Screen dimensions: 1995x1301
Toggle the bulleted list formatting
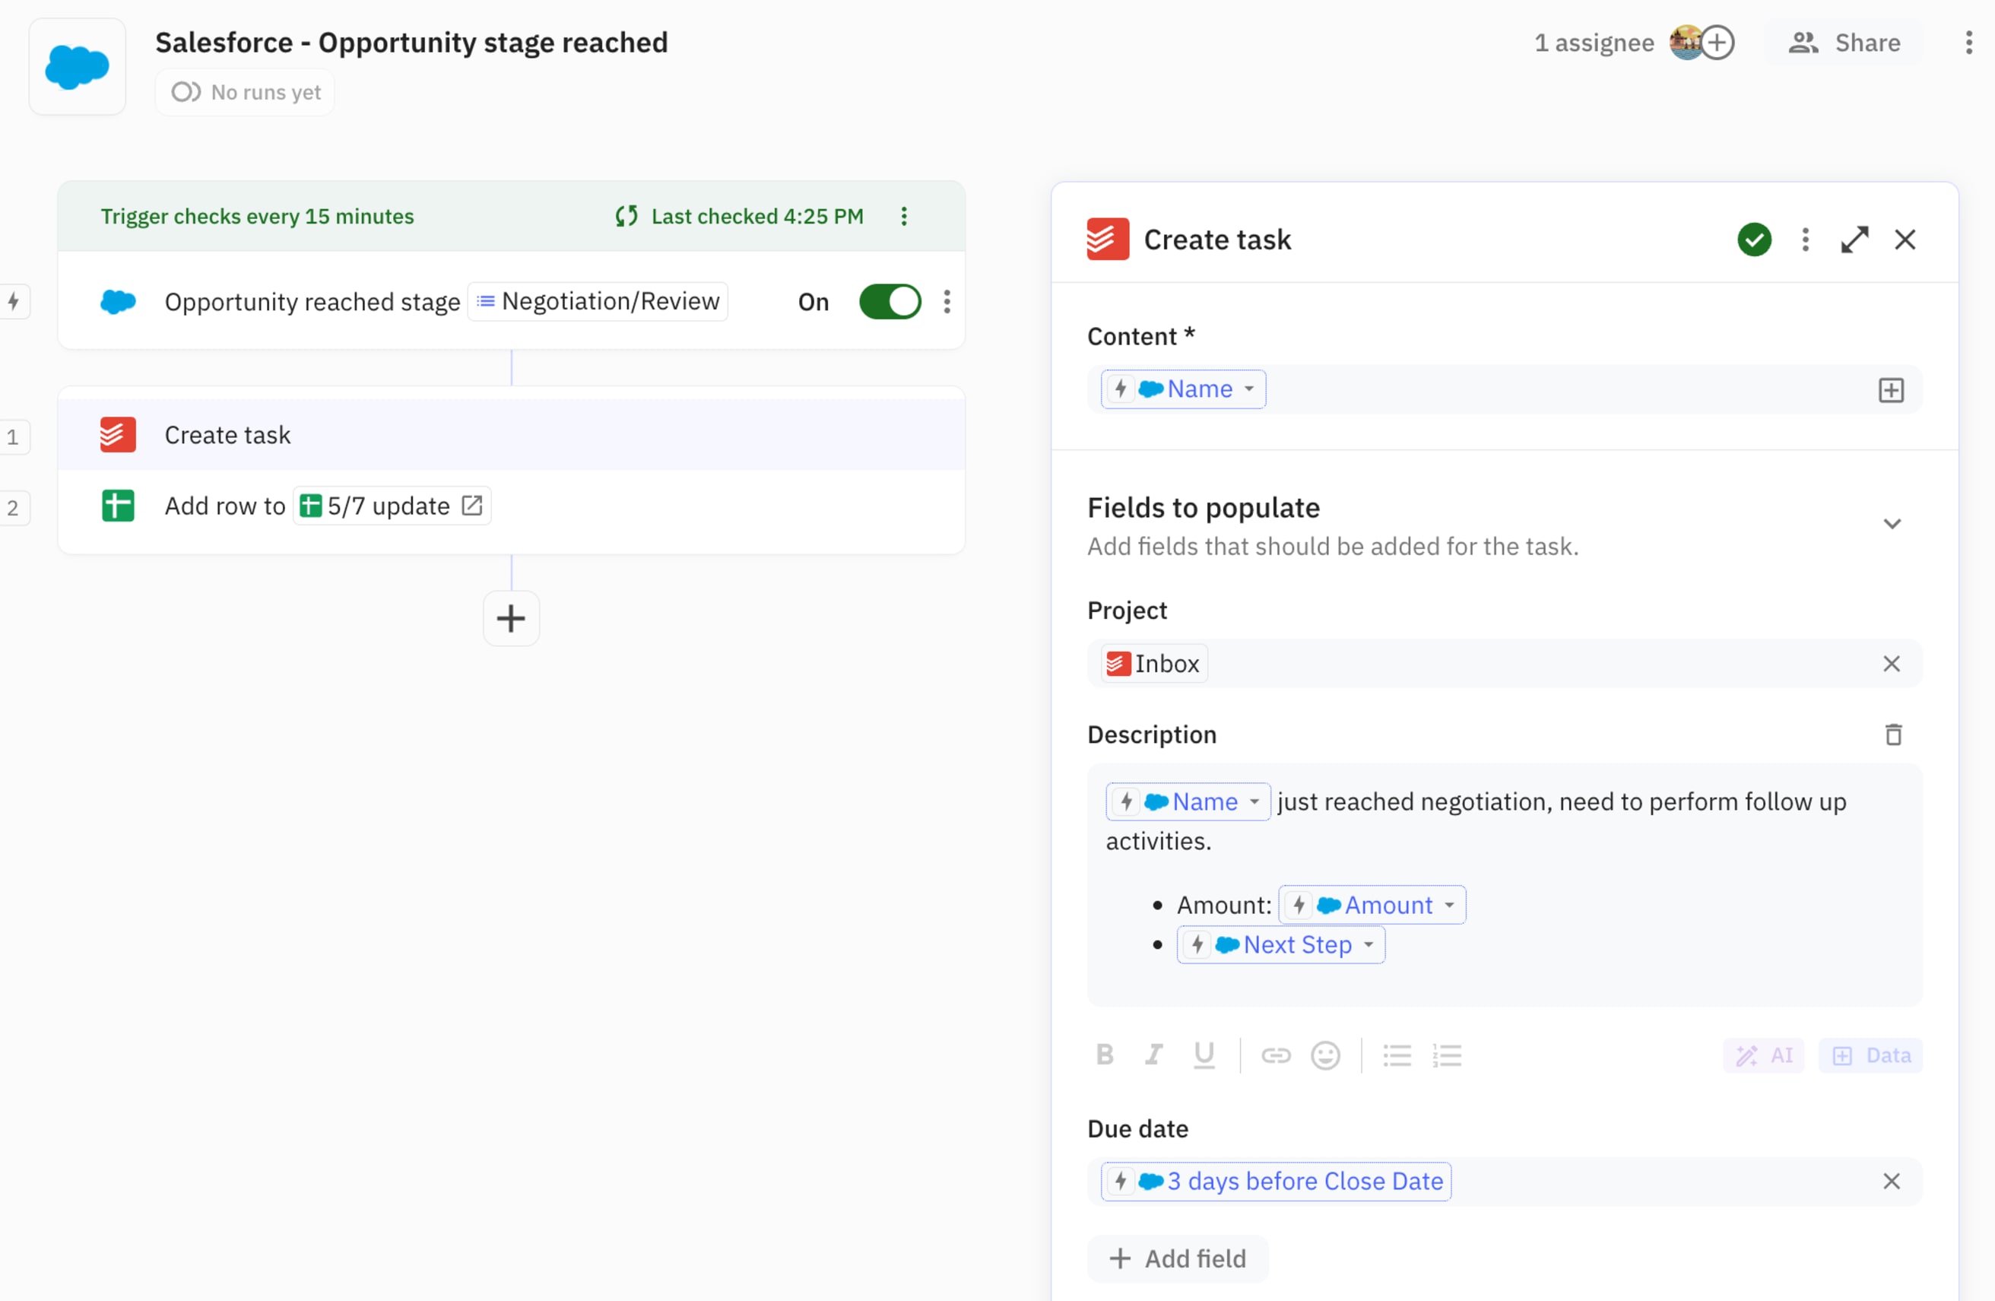tap(1397, 1055)
